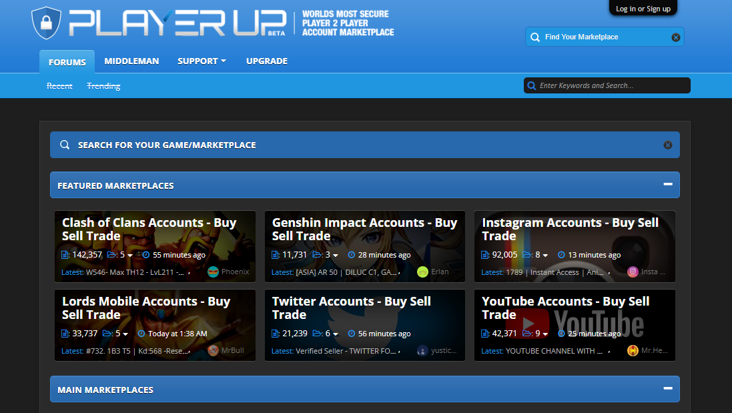Click the folder icon on Clash of Clans card
This screenshot has height=413, width=732.
point(111,255)
